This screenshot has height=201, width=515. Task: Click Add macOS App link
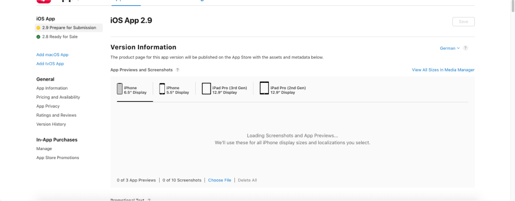tap(52, 55)
